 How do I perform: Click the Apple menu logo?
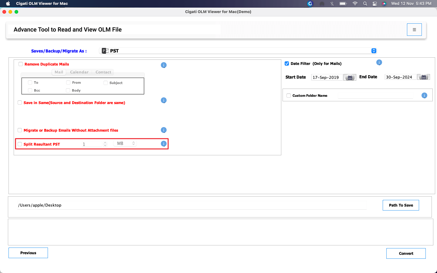8,4
